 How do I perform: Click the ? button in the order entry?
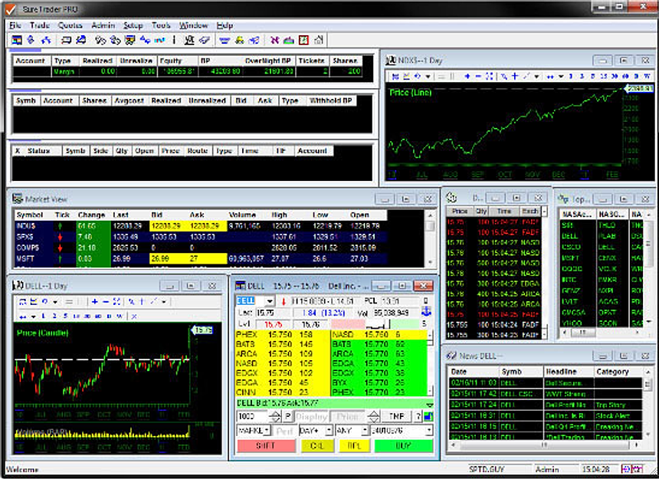click(x=418, y=416)
